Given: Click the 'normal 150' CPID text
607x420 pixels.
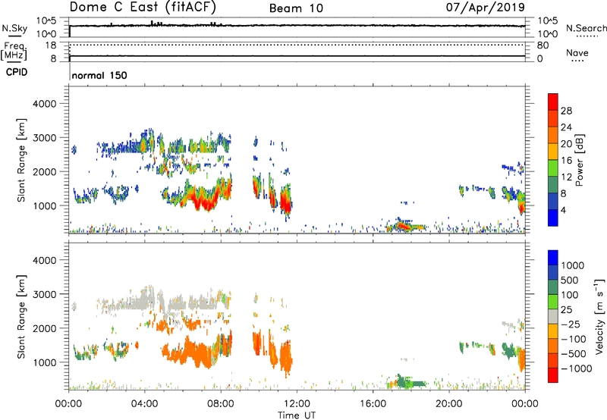Looking at the screenshot, I should point(99,75).
